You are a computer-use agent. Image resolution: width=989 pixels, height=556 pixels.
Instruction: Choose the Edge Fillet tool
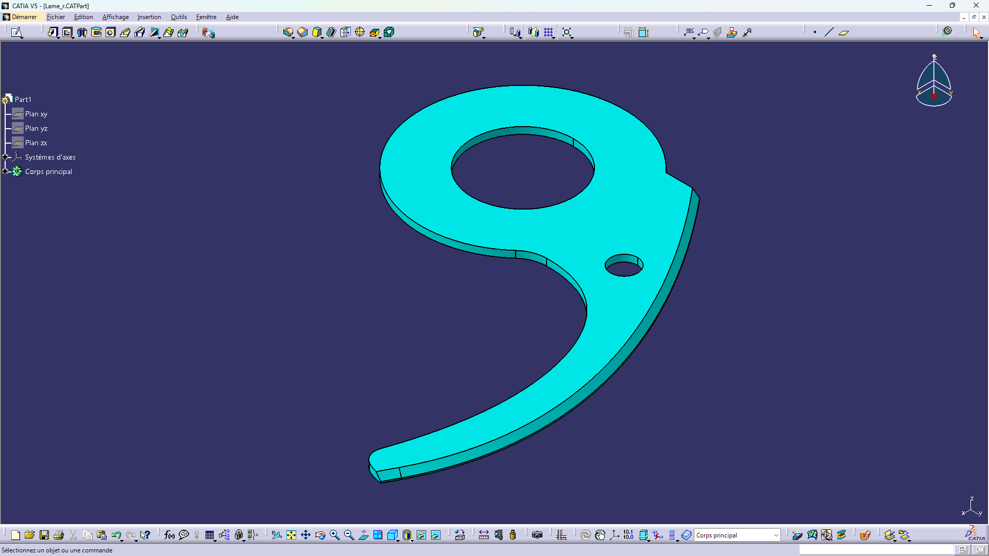[288, 32]
